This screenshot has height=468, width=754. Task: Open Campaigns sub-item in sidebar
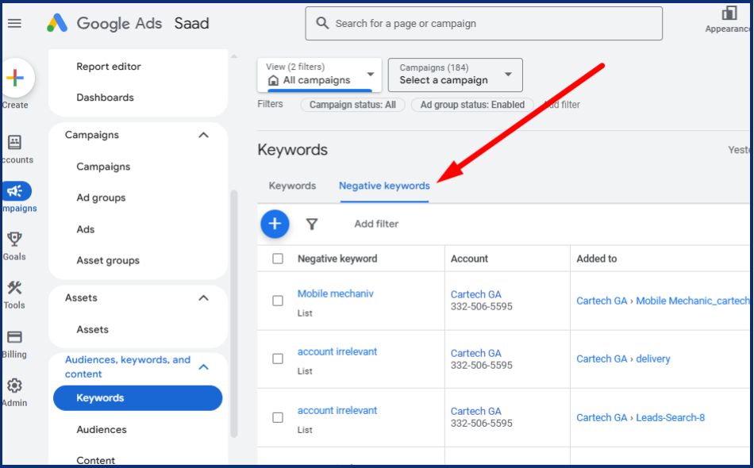(103, 167)
